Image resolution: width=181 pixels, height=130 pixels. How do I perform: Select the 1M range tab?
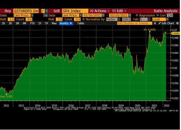[17, 23]
